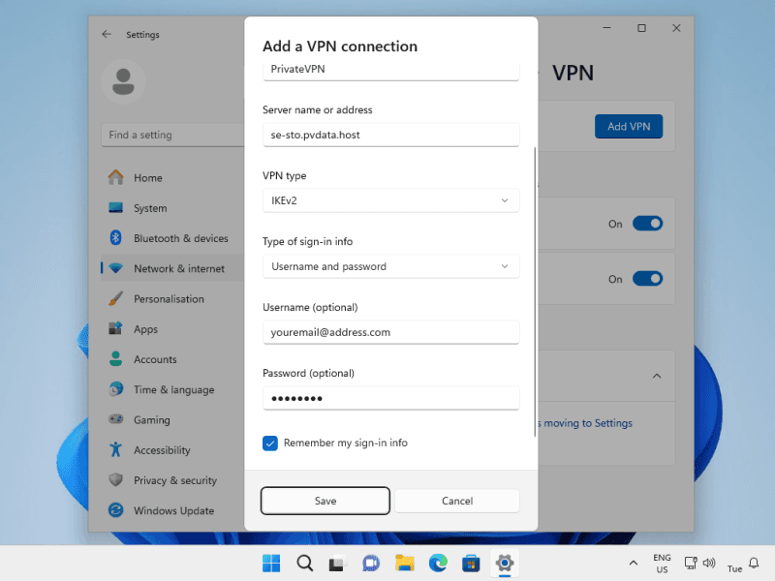Screen dimensions: 775x581
Task: Collapse the expanded section chevron
Action: click(x=656, y=376)
